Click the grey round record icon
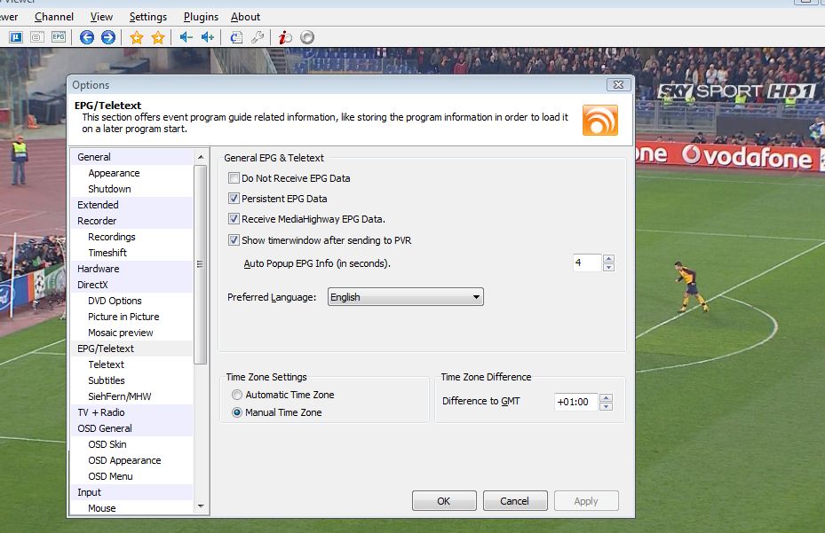 (307, 37)
